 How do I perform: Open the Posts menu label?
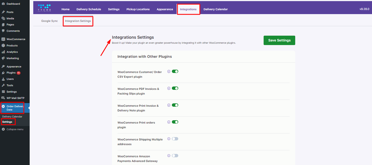(x=10, y=12)
